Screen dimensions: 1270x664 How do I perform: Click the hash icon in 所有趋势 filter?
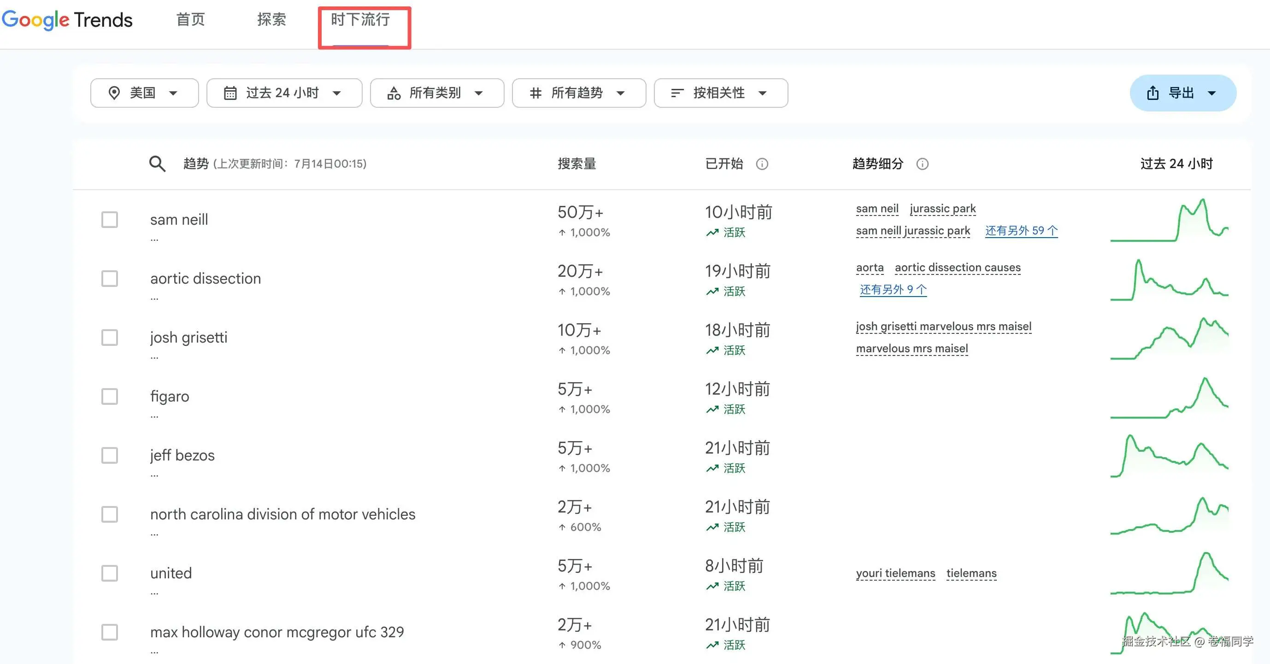pos(535,93)
